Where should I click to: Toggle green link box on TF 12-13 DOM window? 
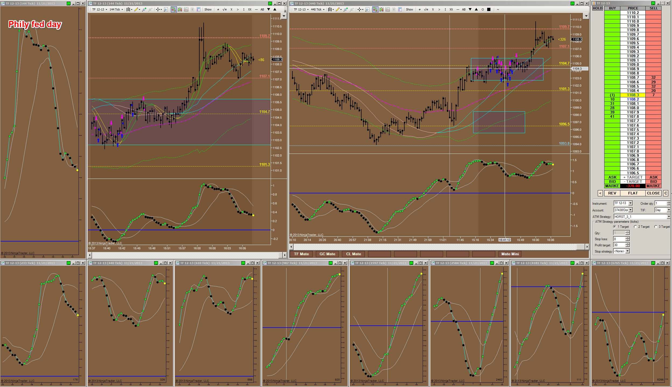[x=653, y=3]
